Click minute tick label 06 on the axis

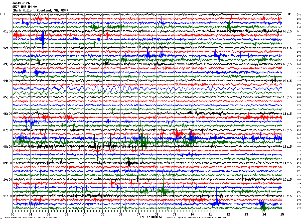120,214
